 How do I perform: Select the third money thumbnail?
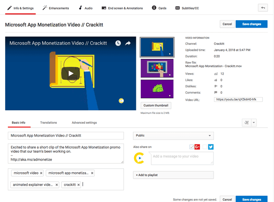coord(157,89)
